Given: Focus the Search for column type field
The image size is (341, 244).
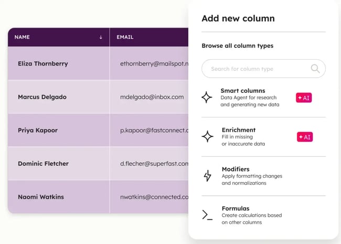Looking at the screenshot, I should (x=257, y=69).
